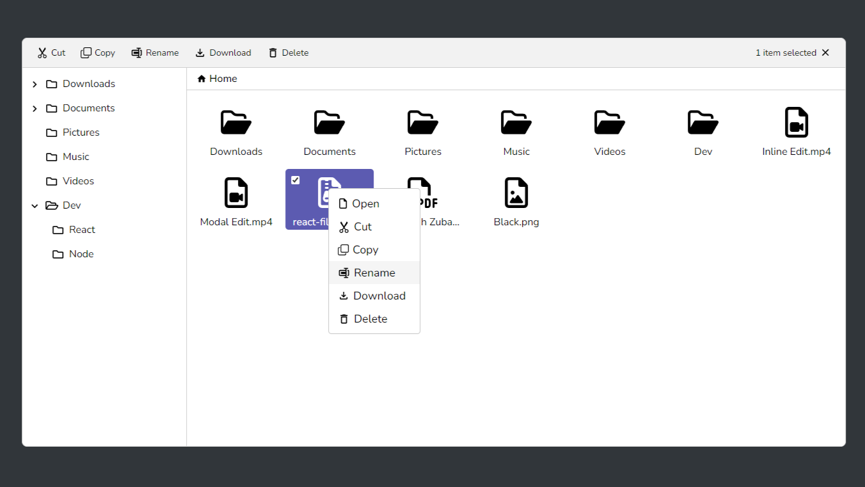Select Videos in the sidebar tree
865x487 pixels.
(x=79, y=181)
